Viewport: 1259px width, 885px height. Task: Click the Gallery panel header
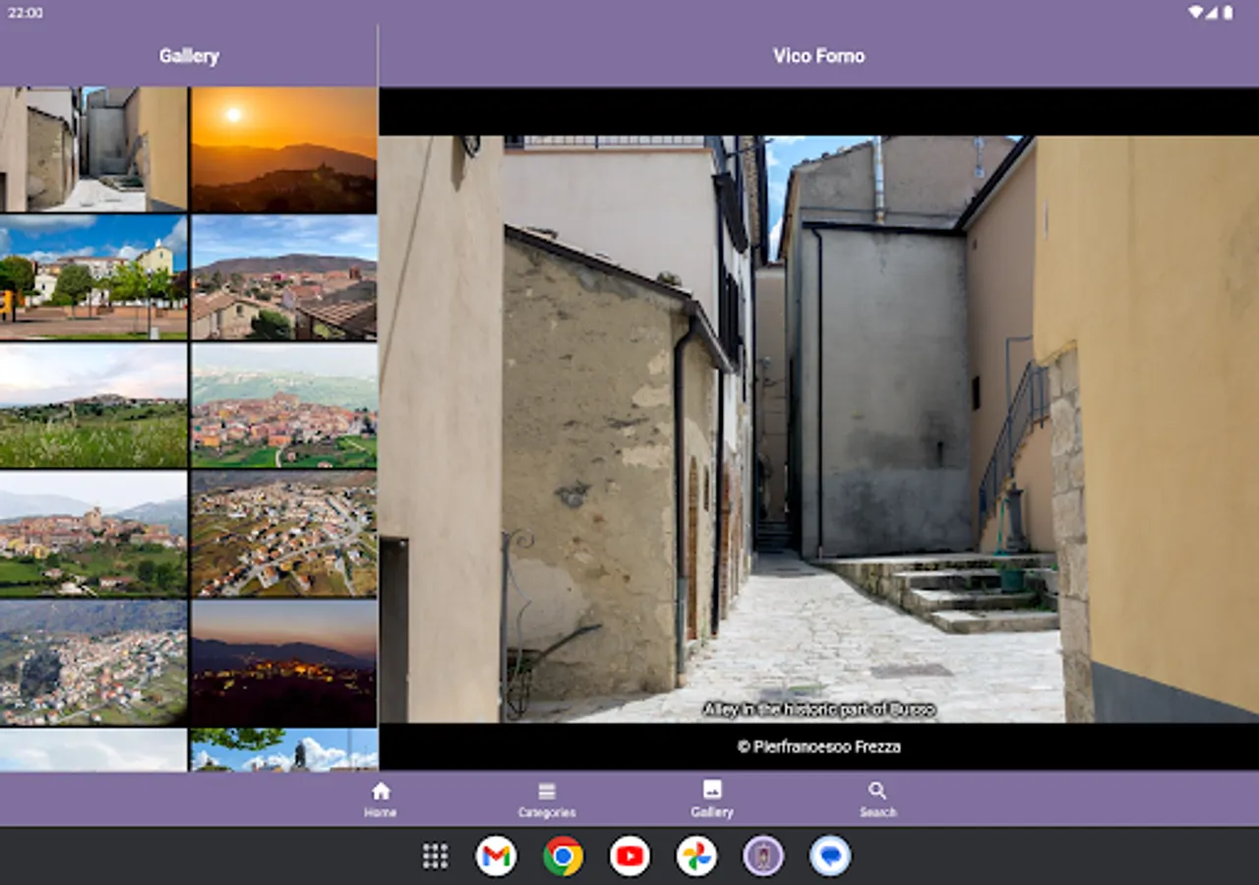(x=189, y=56)
